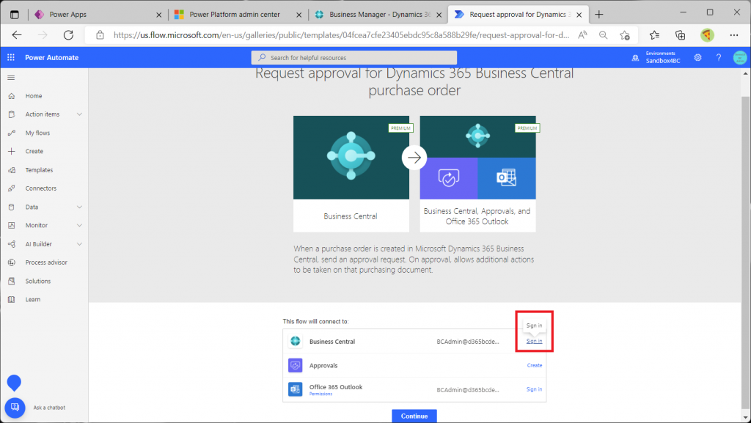Go to Home in sidebar
This screenshot has width=751, height=423.
click(x=34, y=96)
